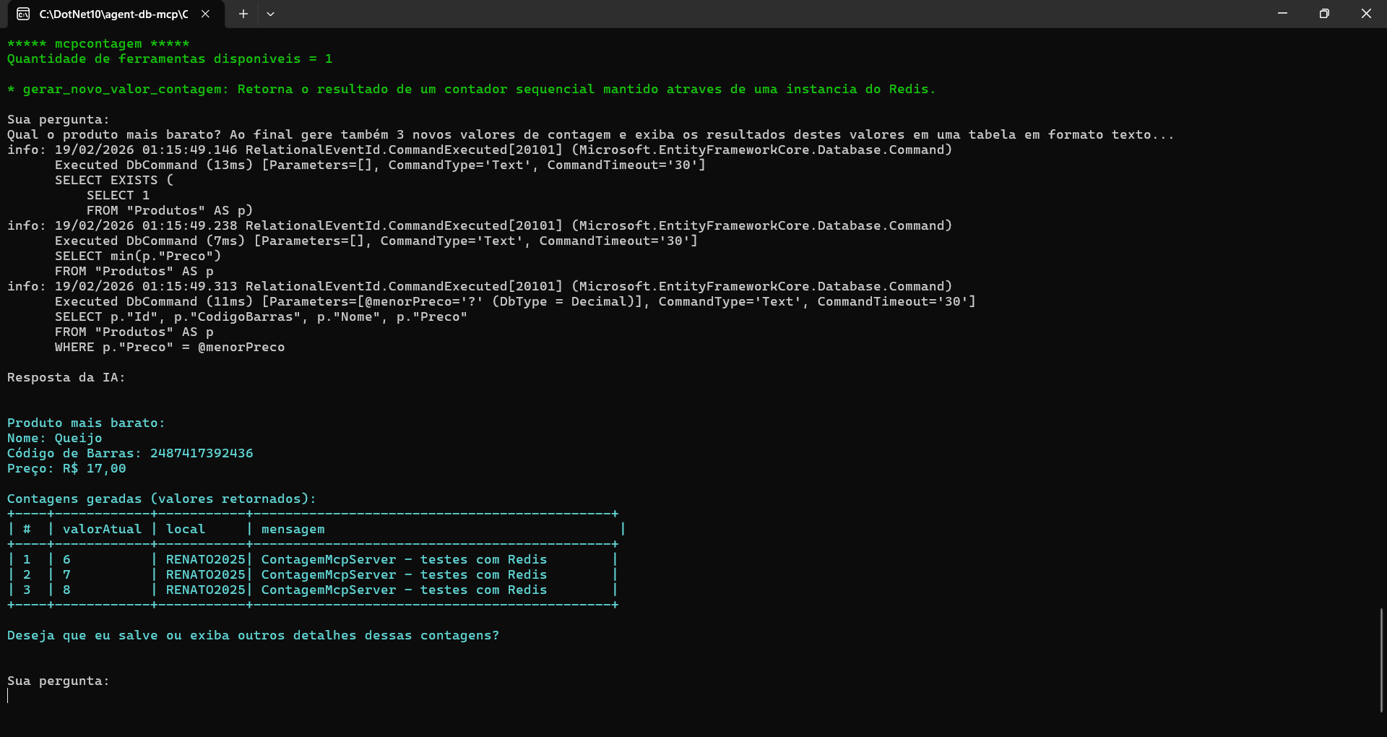
Task: Click valorAtual cell with value 8
Action: click(66, 590)
